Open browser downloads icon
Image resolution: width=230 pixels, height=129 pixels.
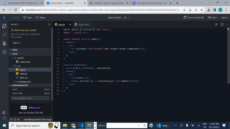[209, 10]
